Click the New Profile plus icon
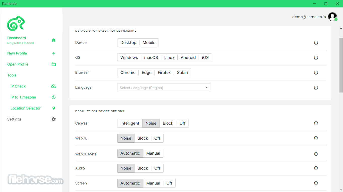 pos(54,53)
